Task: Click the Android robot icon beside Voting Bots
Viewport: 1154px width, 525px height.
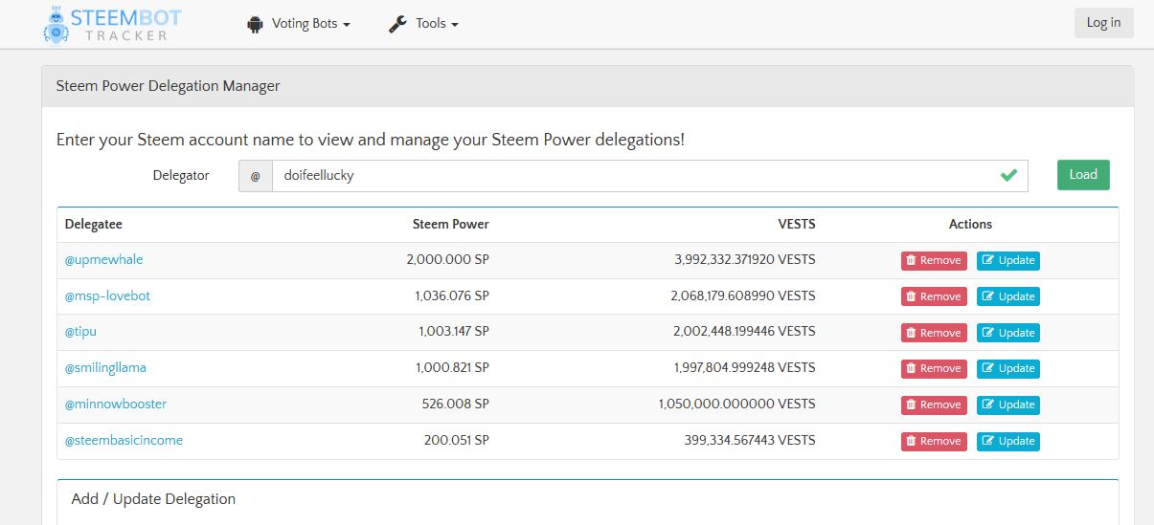Action: (x=255, y=24)
